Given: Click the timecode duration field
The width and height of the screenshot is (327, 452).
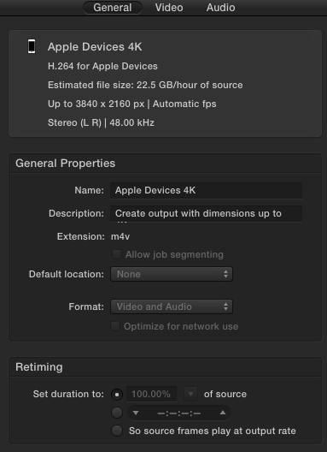Looking at the screenshot, I should 179,413.
